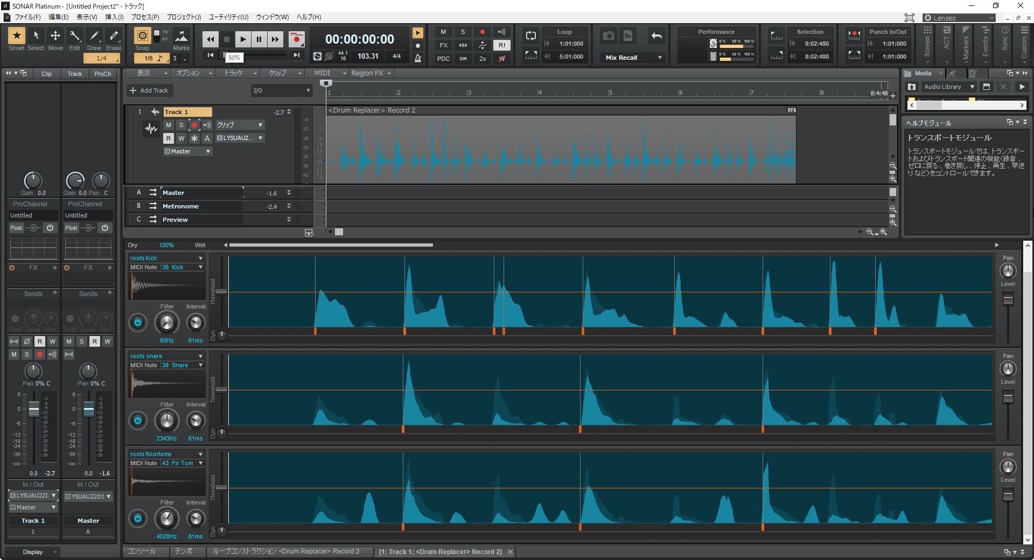Open the I/O track control dropdown

coord(282,90)
